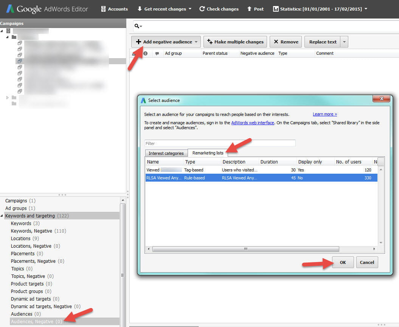Click the Learn more link
Viewport: 399px width, 327px height.
(325, 114)
